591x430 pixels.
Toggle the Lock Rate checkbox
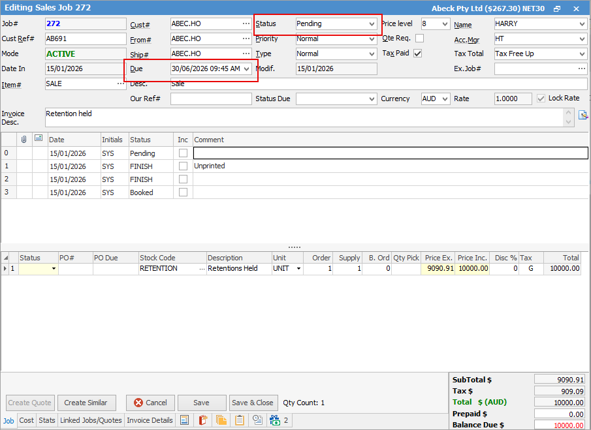541,99
